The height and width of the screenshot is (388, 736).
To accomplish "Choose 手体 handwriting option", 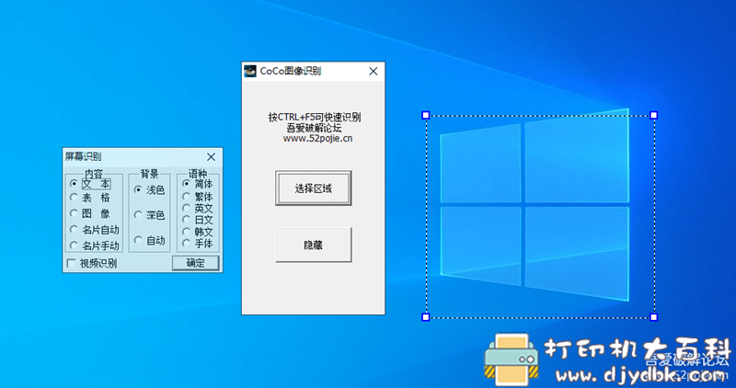I will [x=187, y=243].
